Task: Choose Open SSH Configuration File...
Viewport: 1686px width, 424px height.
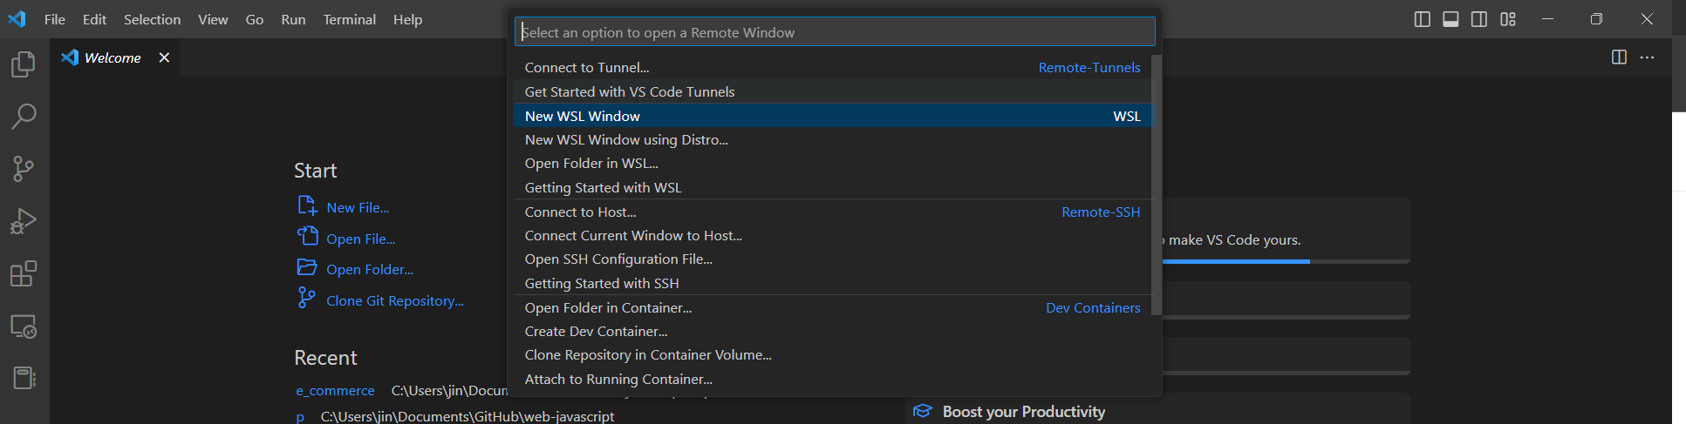Action: pyautogui.click(x=833, y=259)
